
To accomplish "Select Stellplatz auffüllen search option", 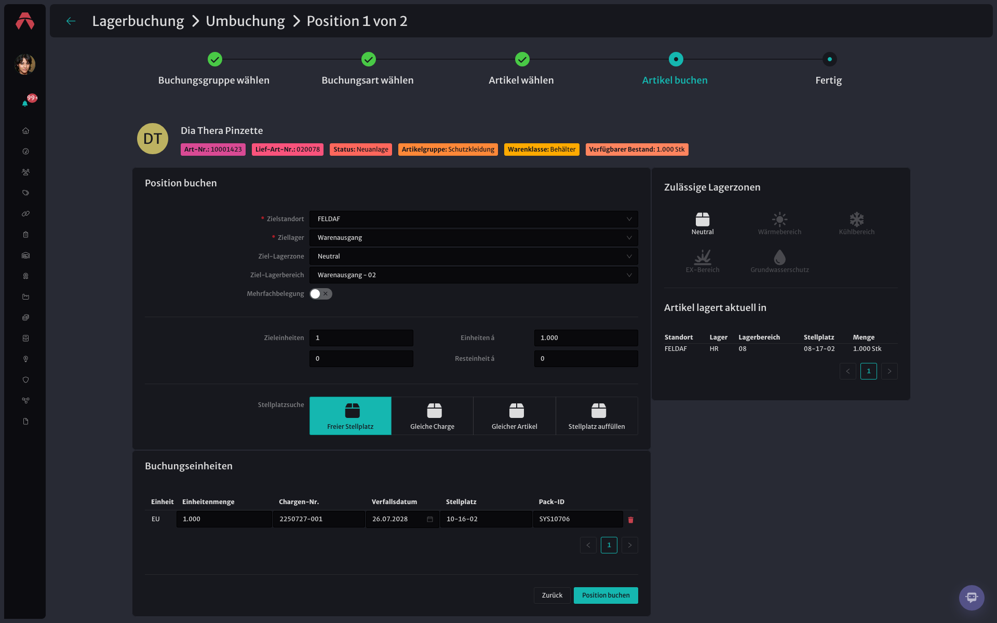I will click(x=597, y=416).
